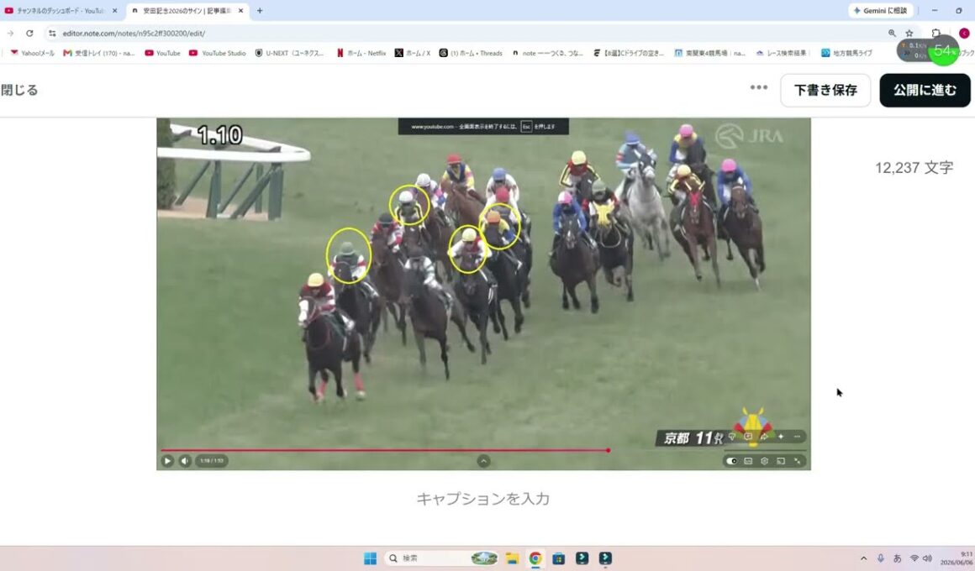Expand the chevron below the progress bar
This screenshot has width=975, height=571.
tap(484, 461)
